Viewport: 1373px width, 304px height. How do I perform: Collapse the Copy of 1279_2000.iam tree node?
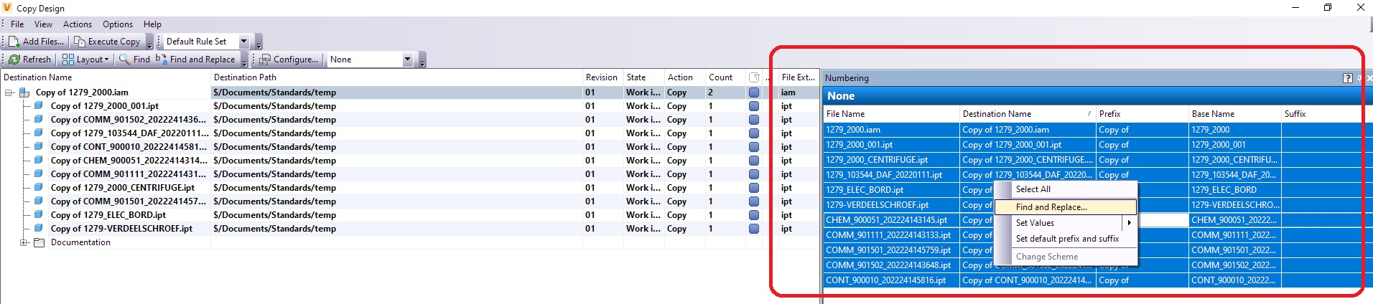pyautogui.click(x=9, y=92)
